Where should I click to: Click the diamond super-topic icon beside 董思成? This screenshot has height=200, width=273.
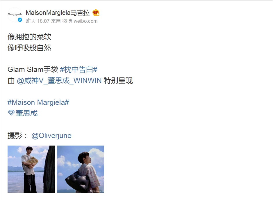[x=11, y=113]
